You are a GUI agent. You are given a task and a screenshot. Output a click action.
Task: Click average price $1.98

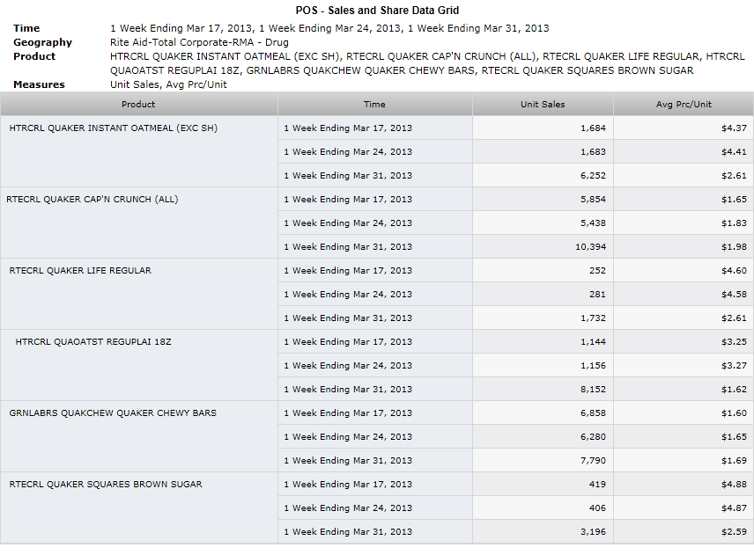[734, 247]
